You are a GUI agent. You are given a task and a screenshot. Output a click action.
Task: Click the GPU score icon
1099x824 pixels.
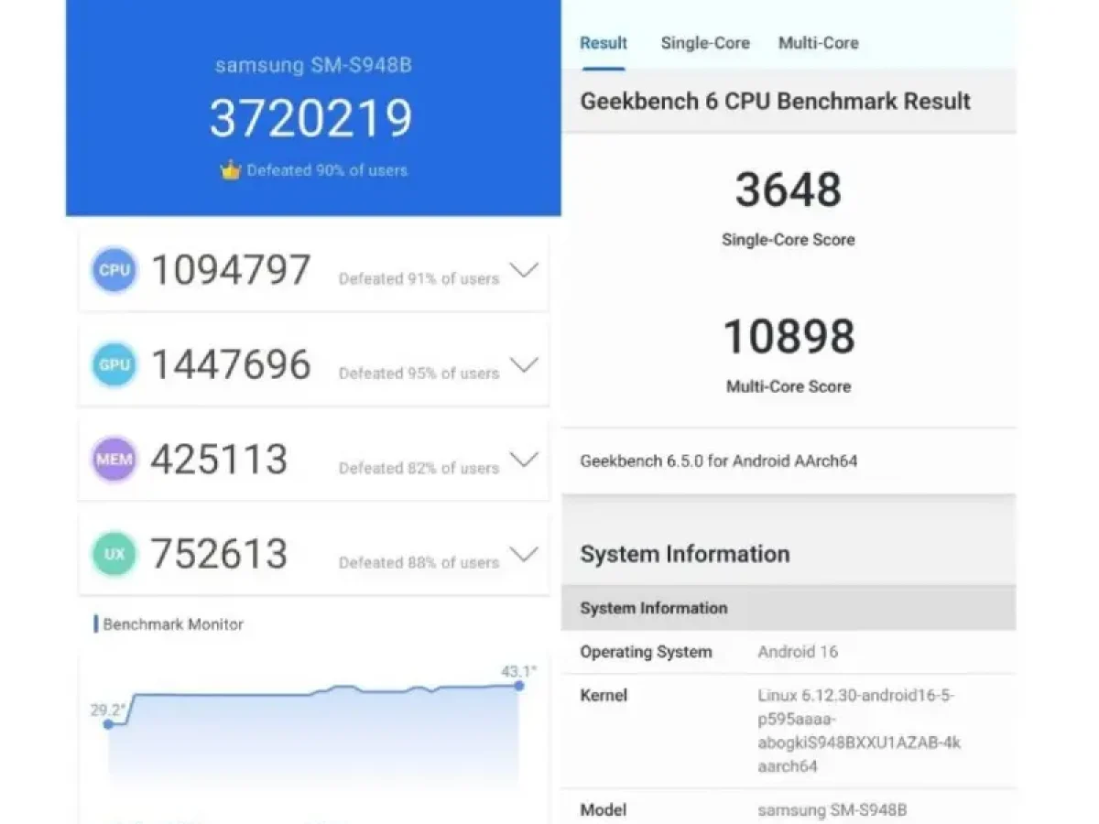tap(114, 365)
